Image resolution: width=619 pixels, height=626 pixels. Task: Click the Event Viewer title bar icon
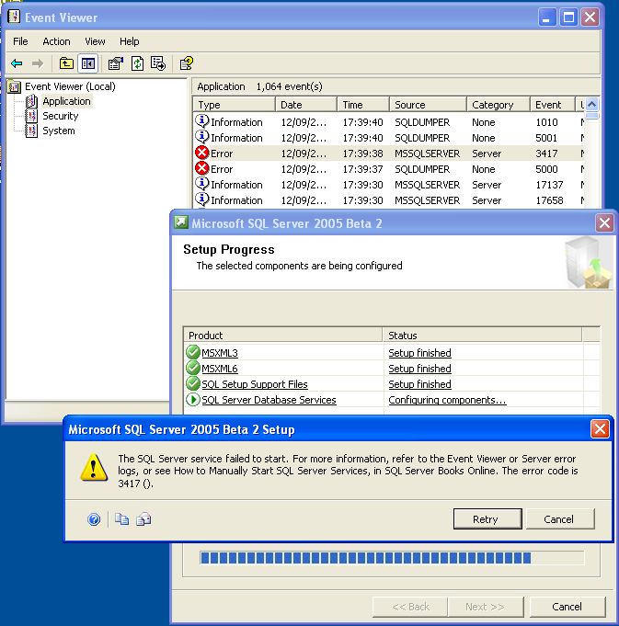(15, 17)
